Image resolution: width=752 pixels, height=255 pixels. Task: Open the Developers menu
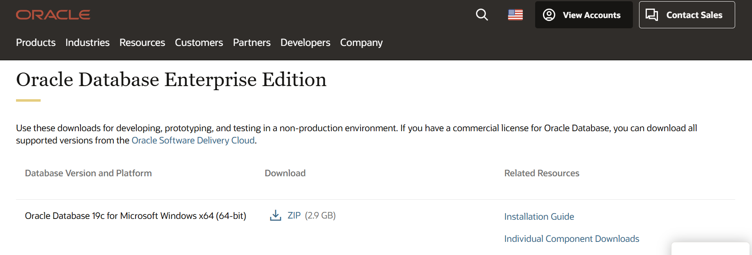coord(305,43)
